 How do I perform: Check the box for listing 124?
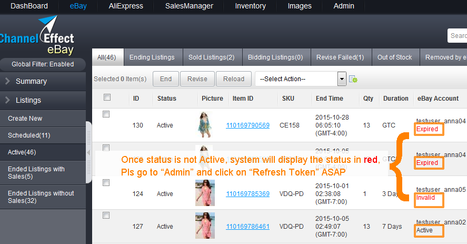pyautogui.click(x=106, y=182)
